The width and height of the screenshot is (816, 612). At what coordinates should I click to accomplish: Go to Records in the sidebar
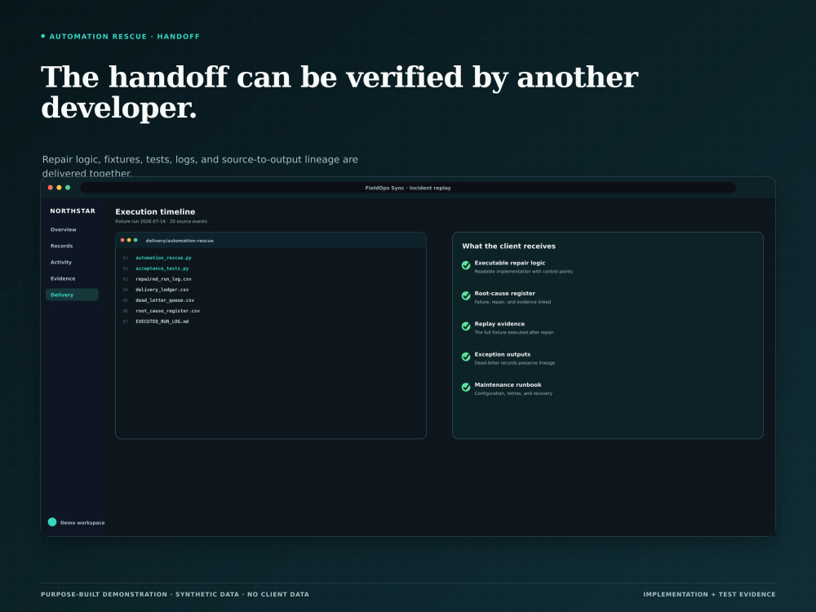click(61, 246)
